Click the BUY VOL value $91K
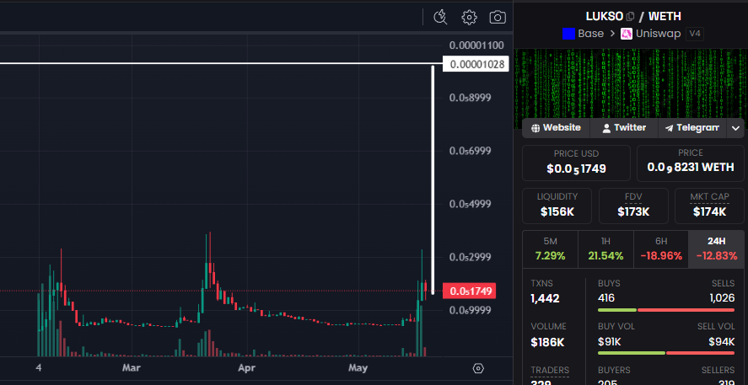748x385 pixels. (609, 341)
